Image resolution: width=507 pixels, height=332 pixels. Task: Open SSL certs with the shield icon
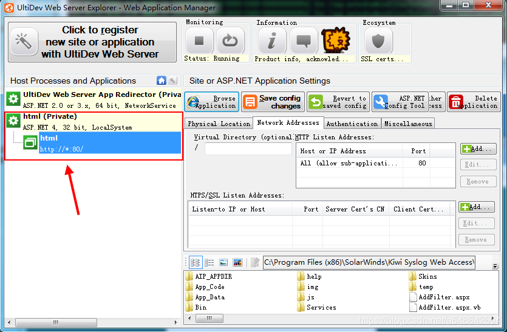378,41
